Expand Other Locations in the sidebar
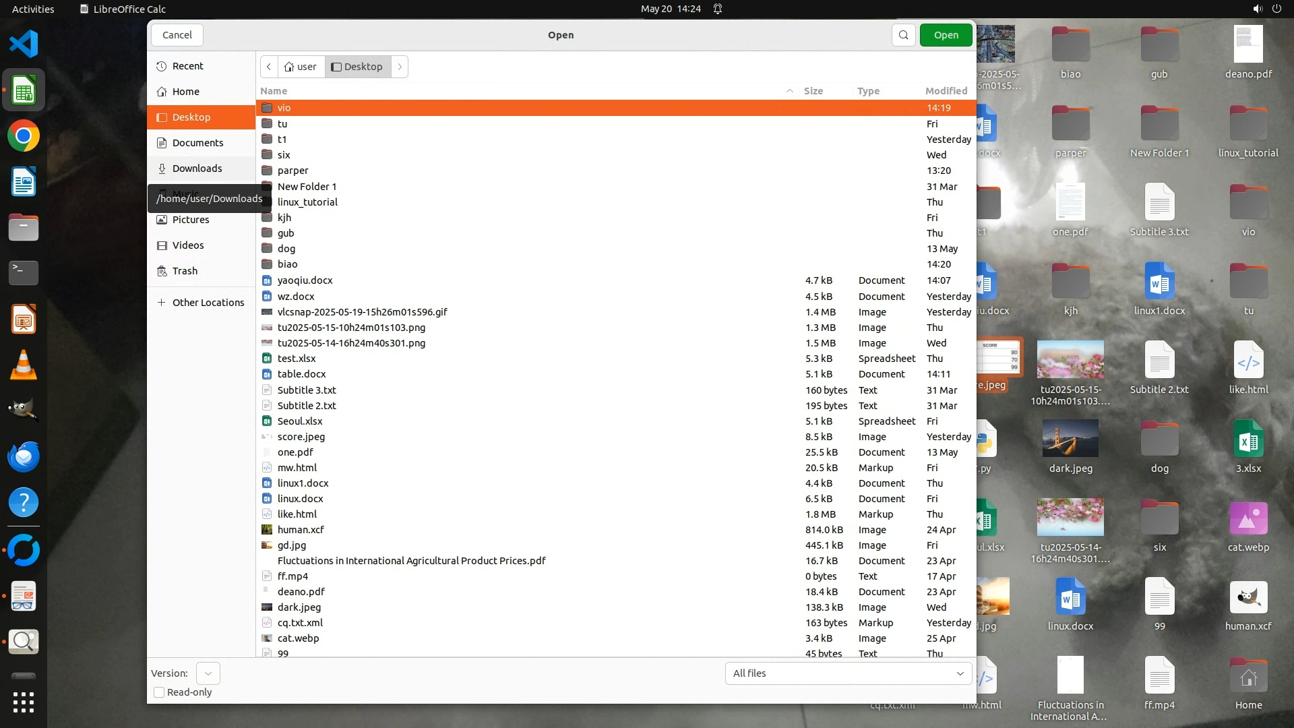Image resolution: width=1294 pixels, height=728 pixels. click(208, 303)
